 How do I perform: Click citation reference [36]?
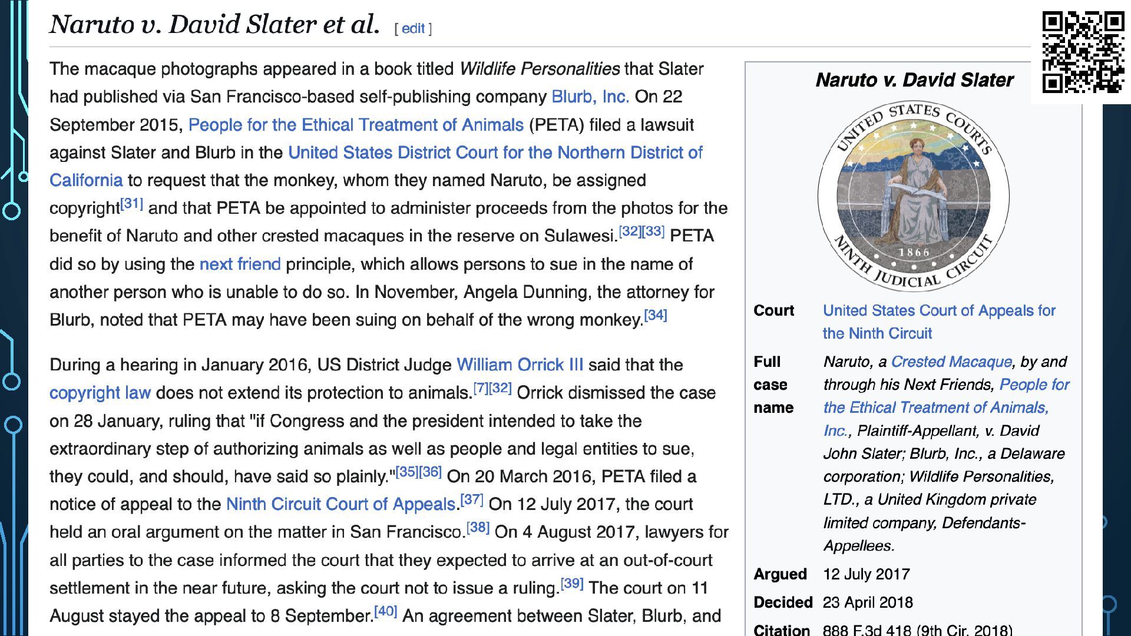(x=430, y=472)
